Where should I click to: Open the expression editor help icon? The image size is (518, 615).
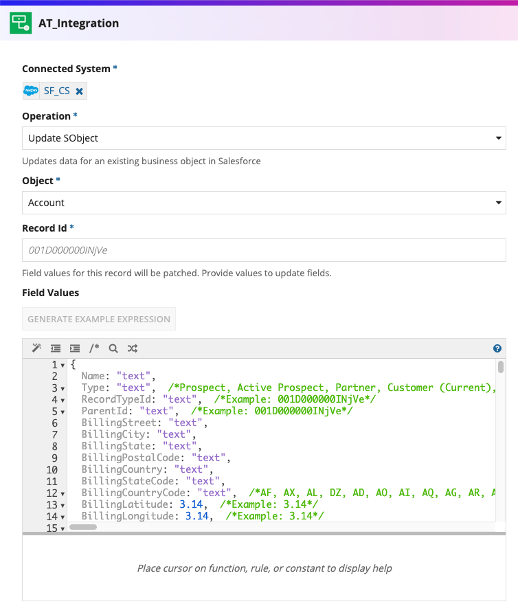(497, 348)
